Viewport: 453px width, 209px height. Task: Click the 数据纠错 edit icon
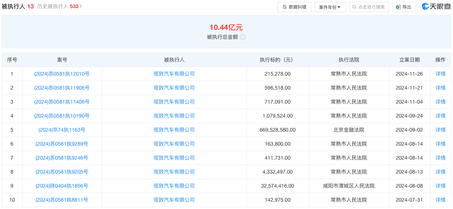(285, 7)
